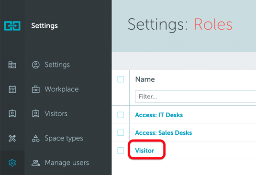The width and height of the screenshot is (256, 175).
Task: Check the Access: Sales Desks row checkbox
Action: [x=121, y=132]
